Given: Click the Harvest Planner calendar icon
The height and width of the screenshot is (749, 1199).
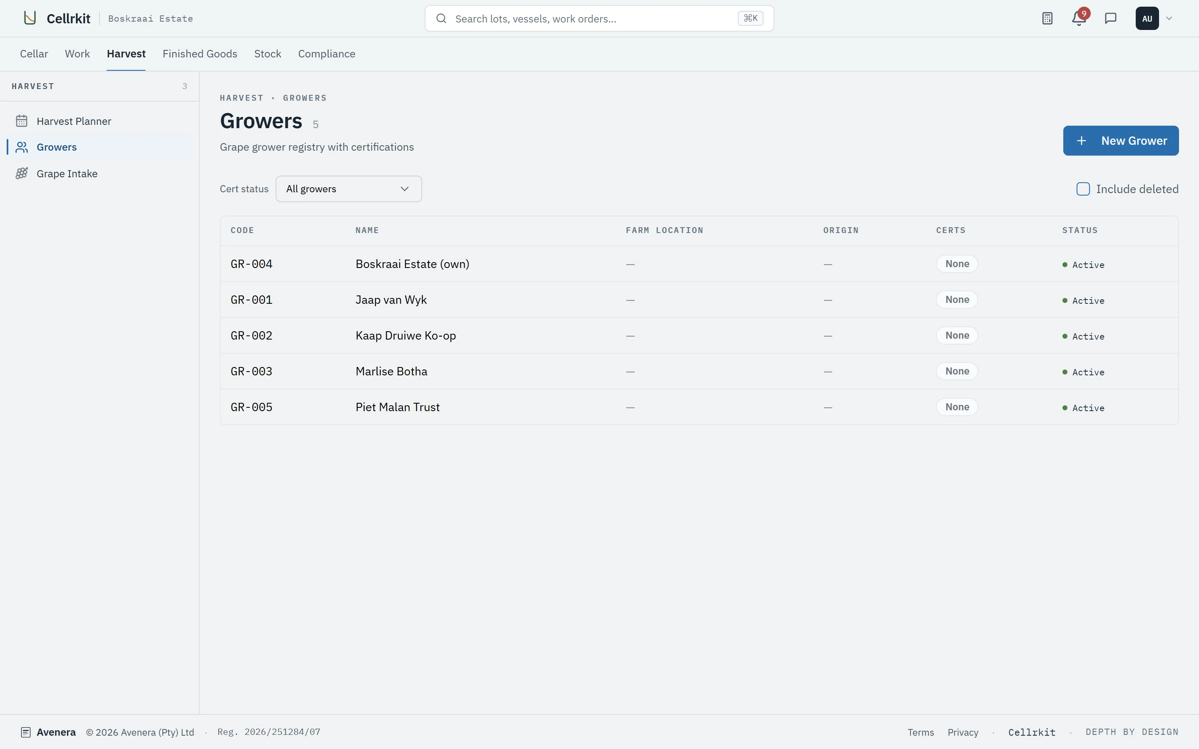Looking at the screenshot, I should (22, 121).
